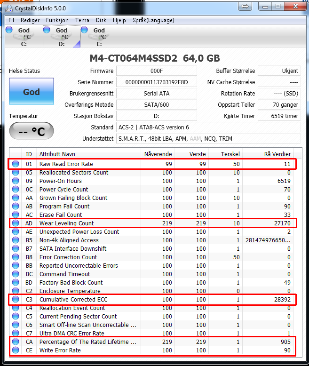309x366 pixels.
Task: Open the Tema menu
Action: tap(82, 20)
